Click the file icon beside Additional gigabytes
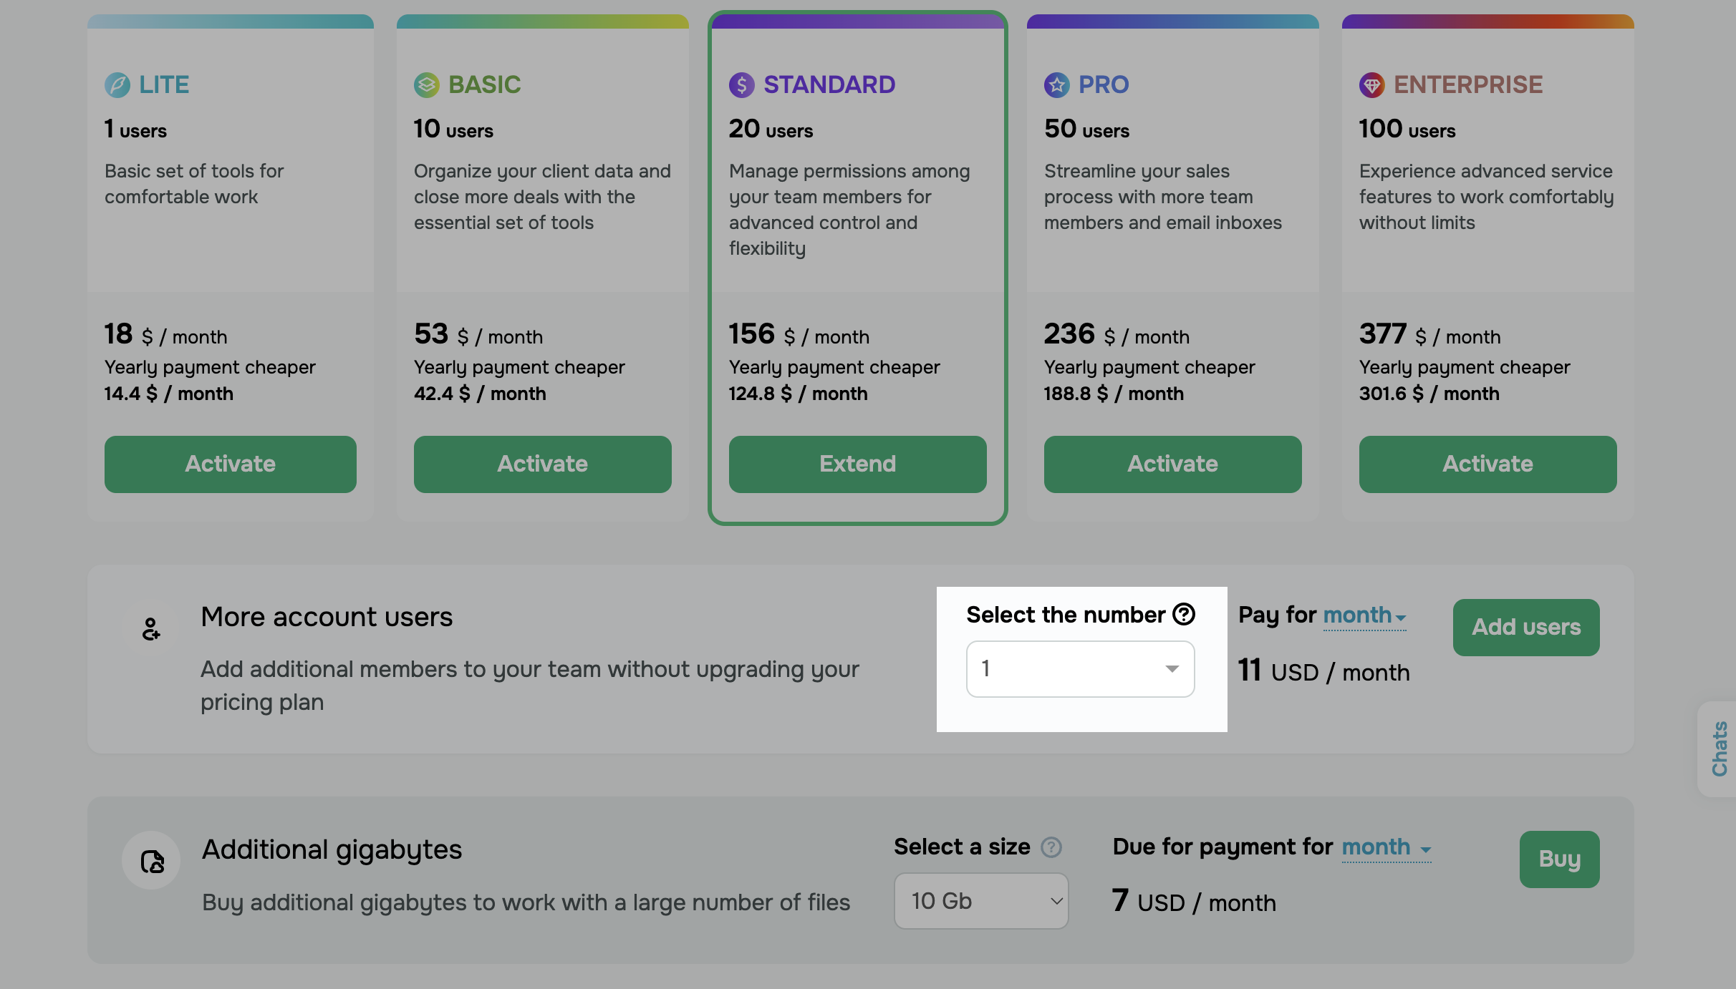This screenshot has height=989, width=1736. tap(152, 861)
